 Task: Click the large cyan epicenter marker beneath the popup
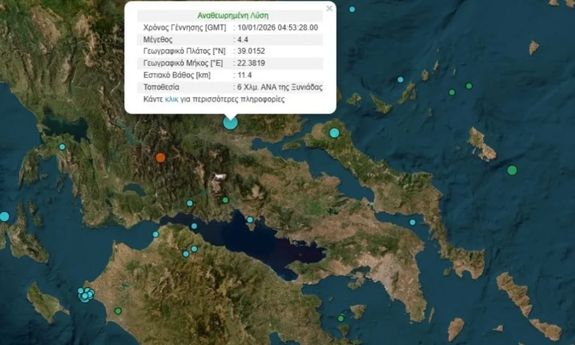pyautogui.click(x=230, y=122)
